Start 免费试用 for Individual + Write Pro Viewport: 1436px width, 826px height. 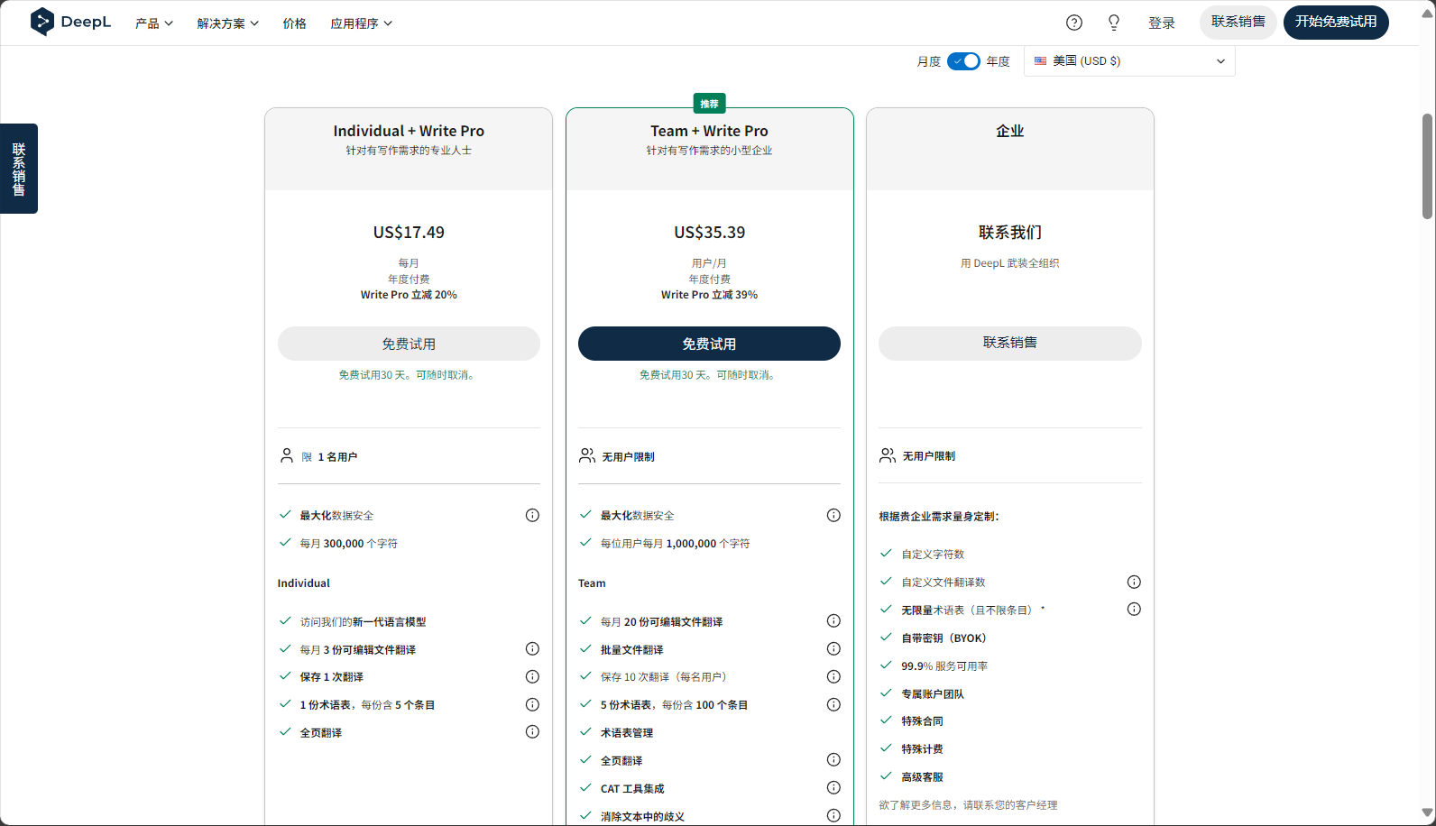(x=409, y=344)
